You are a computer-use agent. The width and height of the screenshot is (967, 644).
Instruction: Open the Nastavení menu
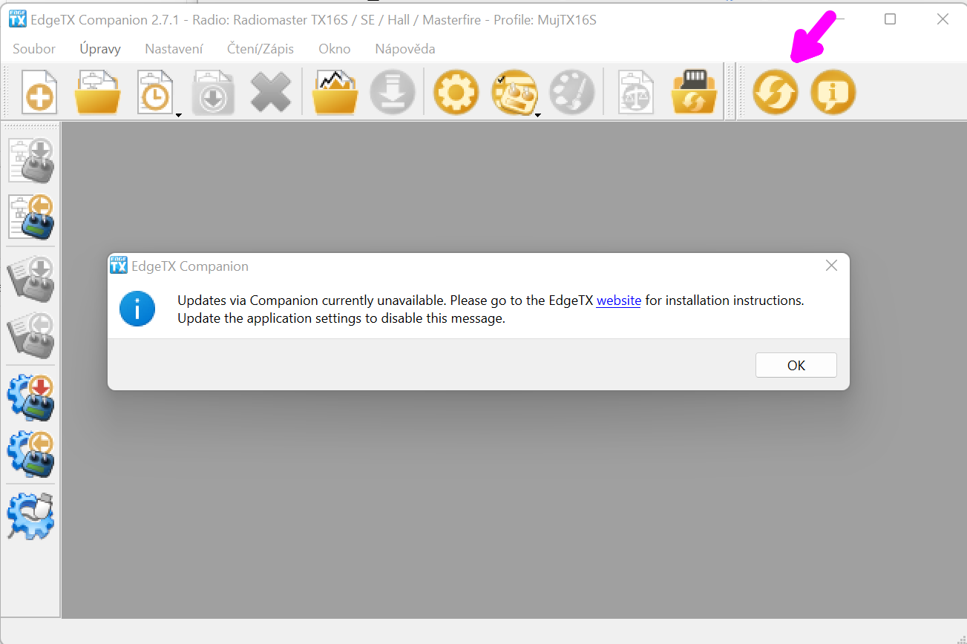click(174, 49)
